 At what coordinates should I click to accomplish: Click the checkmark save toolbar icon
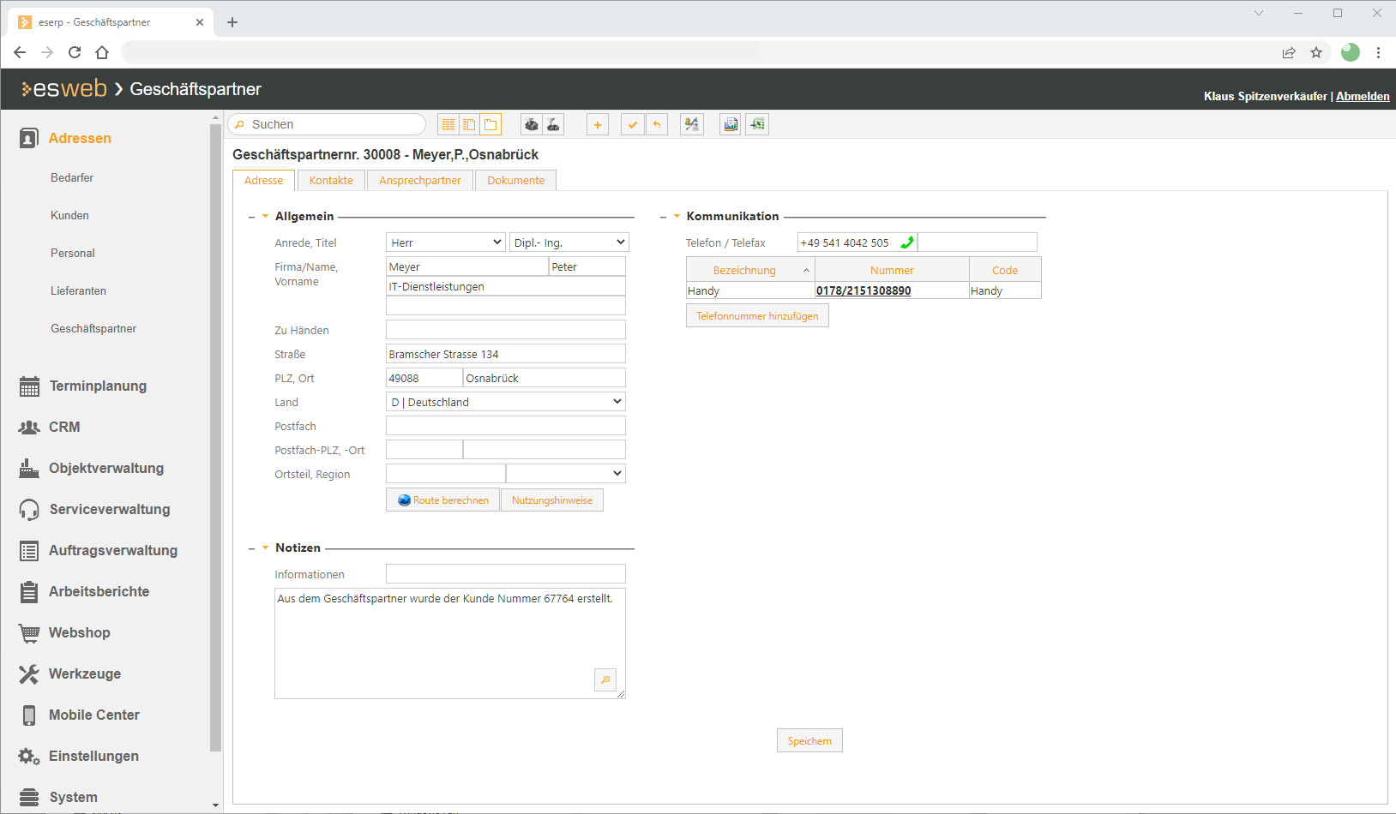point(633,124)
